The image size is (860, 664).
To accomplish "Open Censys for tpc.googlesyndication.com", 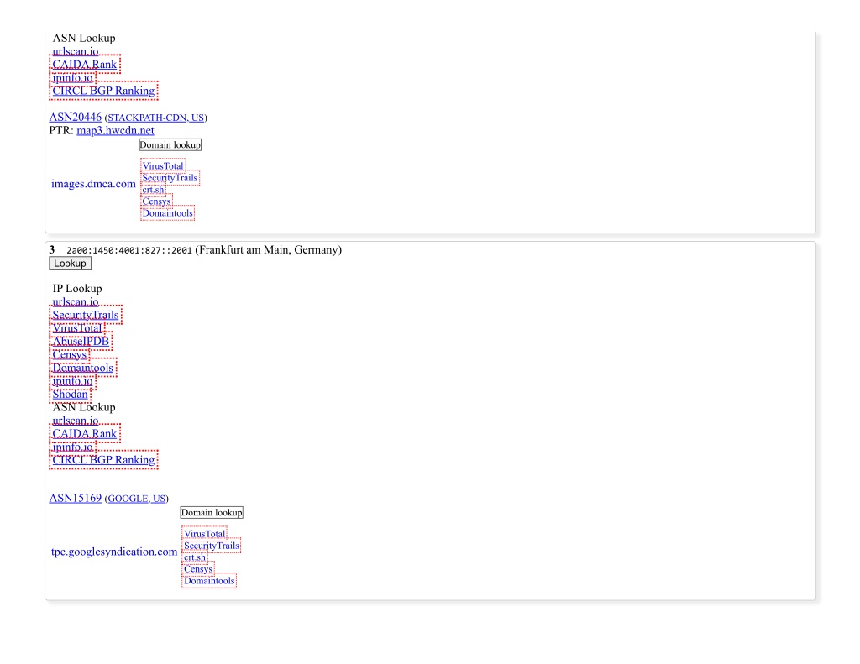I will point(198,569).
